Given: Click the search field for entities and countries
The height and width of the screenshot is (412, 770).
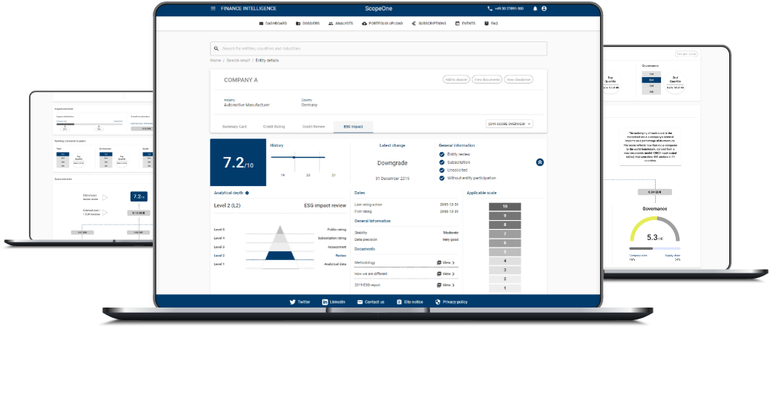Looking at the screenshot, I should (x=378, y=49).
